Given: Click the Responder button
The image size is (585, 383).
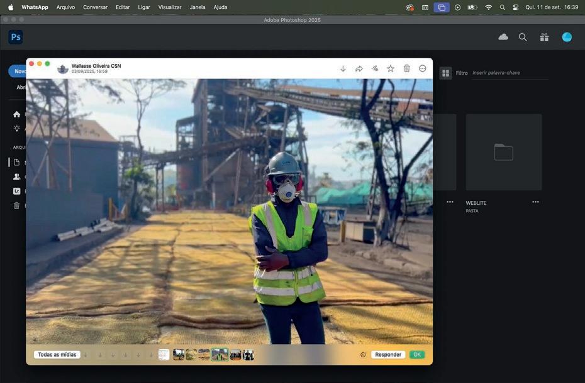Looking at the screenshot, I should coord(387,355).
